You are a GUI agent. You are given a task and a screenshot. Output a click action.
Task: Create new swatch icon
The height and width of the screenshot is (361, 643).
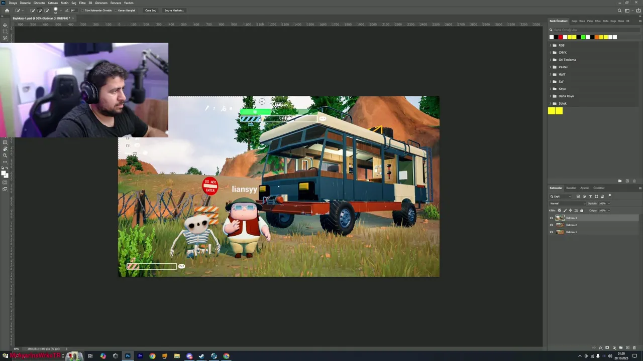(x=627, y=181)
